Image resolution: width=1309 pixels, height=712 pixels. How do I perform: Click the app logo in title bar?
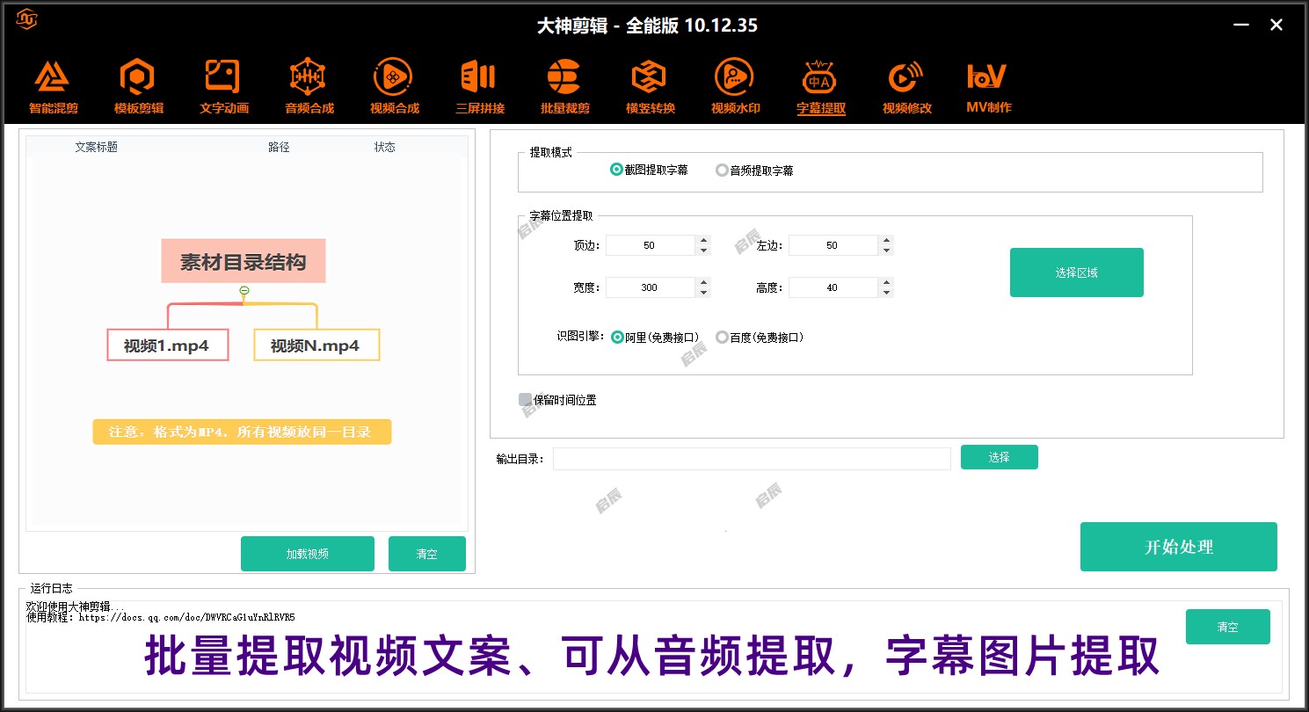pyautogui.click(x=27, y=18)
